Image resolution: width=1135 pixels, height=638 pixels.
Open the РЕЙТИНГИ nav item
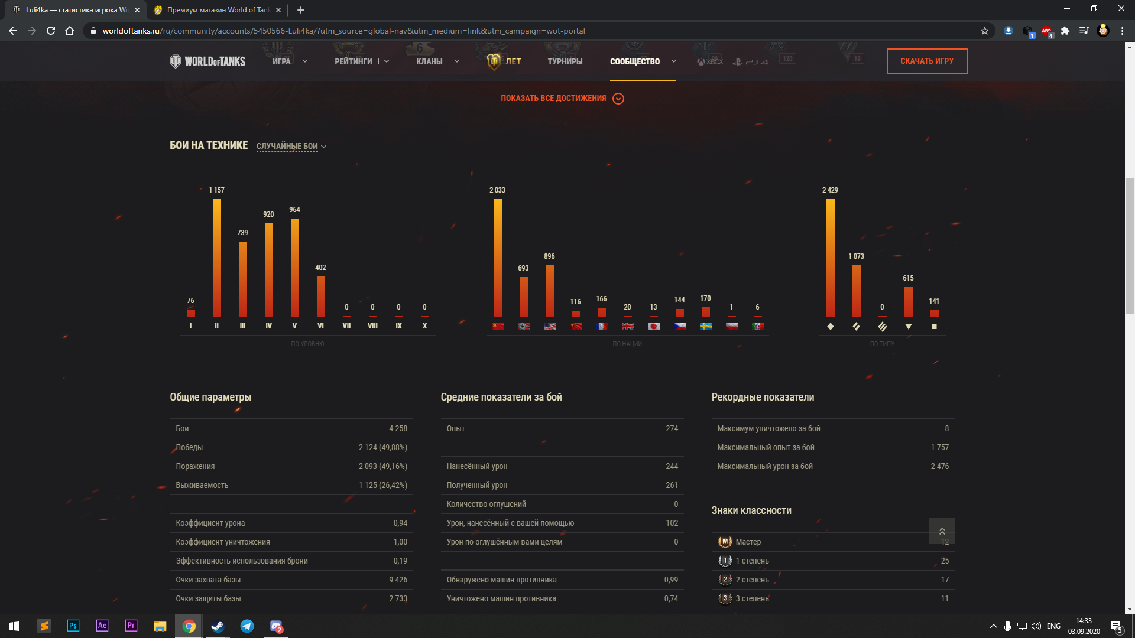tap(354, 61)
